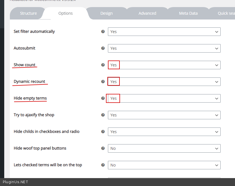Click help icon beside Set filter automatically

[x=103, y=32]
